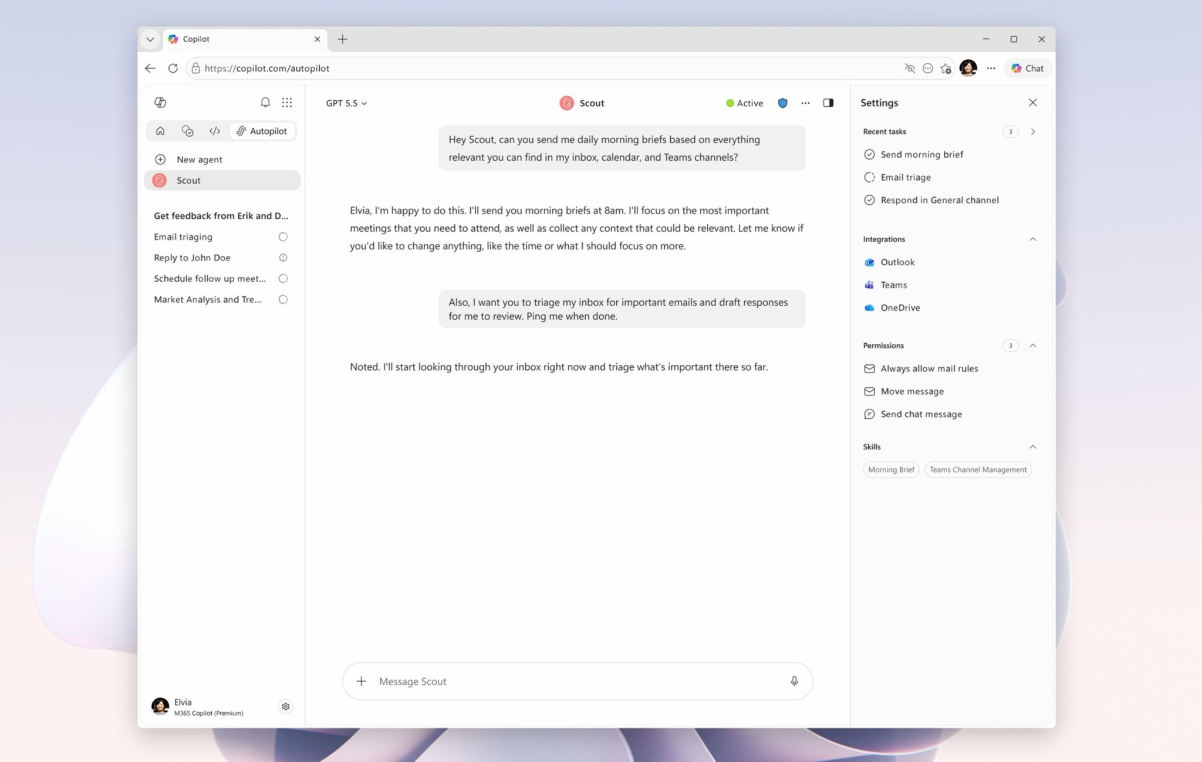This screenshot has width=1202, height=762.
Task: Open the shield security icon
Action: [782, 103]
